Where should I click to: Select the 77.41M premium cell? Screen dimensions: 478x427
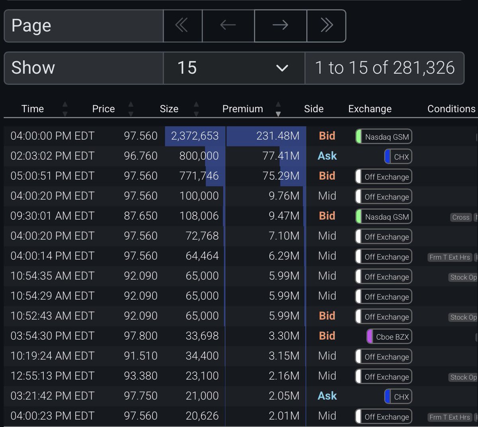(281, 156)
